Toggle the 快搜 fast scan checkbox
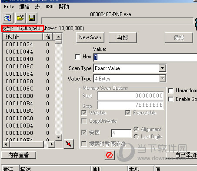The image size is (197, 171). [x=84, y=132]
